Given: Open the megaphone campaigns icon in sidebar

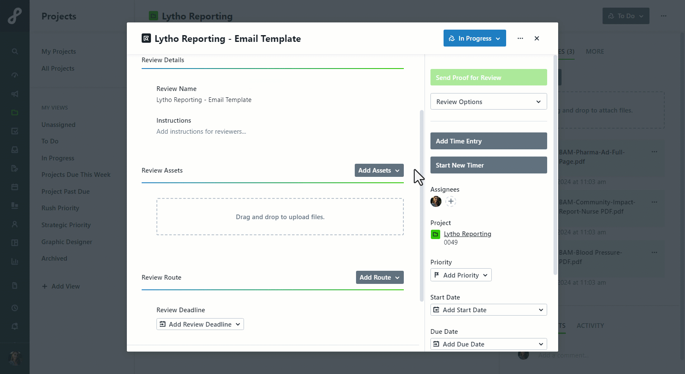Looking at the screenshot, I should 15,94.
